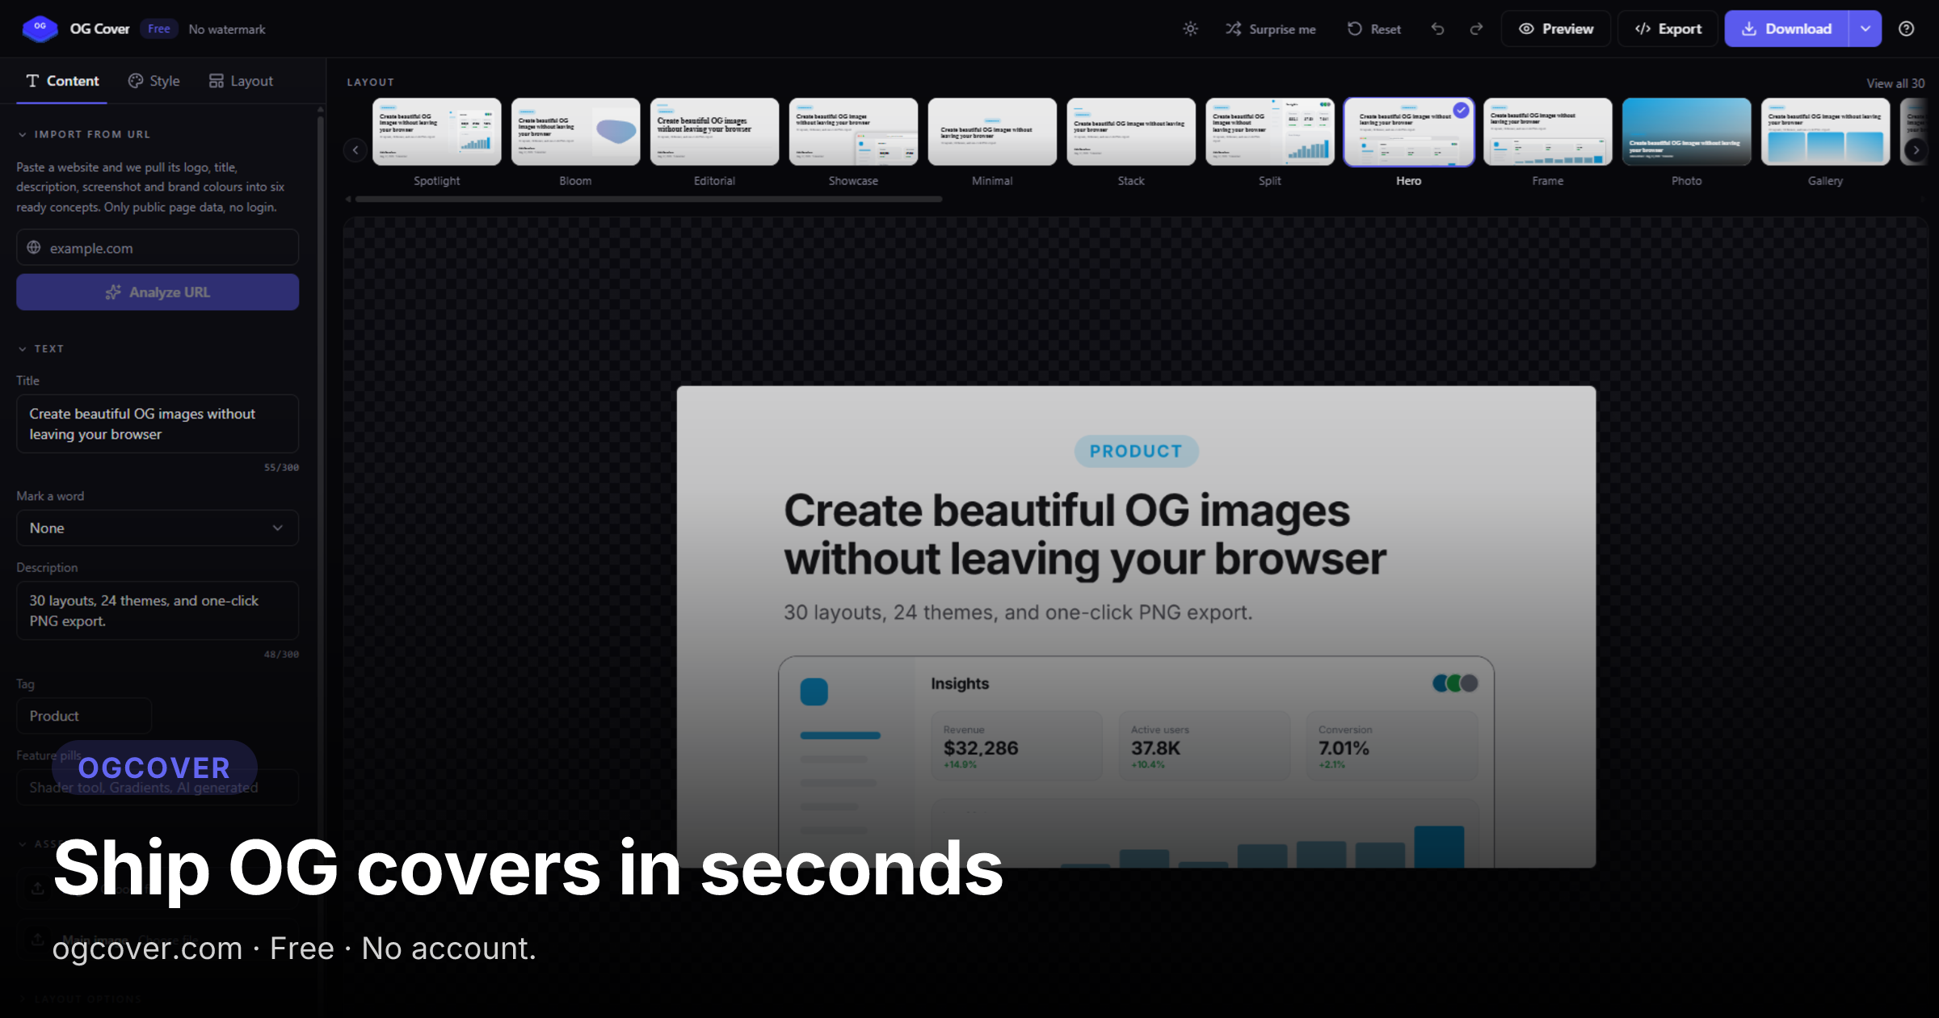Select the Hero layout thumbnail
The height and width of the screenshot is (1018, 1939).
1409,132
